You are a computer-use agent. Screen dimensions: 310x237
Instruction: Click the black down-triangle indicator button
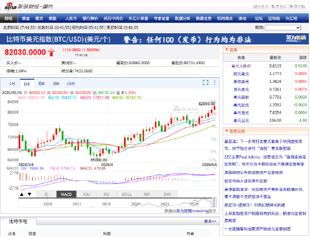(29, 194)
